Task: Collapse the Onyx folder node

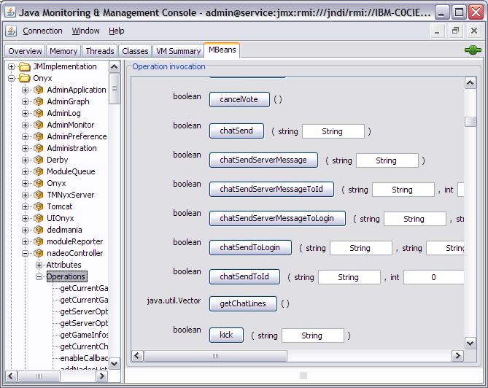Action: point(11,78)
